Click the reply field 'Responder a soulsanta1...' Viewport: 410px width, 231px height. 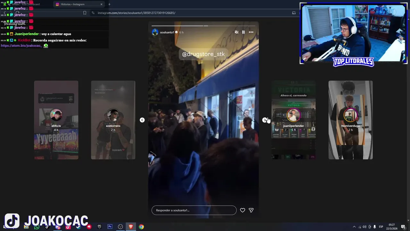[x=194, y=210]
